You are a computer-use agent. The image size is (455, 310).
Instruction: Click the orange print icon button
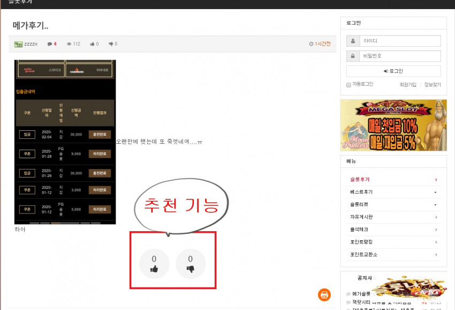pos(324,294)
